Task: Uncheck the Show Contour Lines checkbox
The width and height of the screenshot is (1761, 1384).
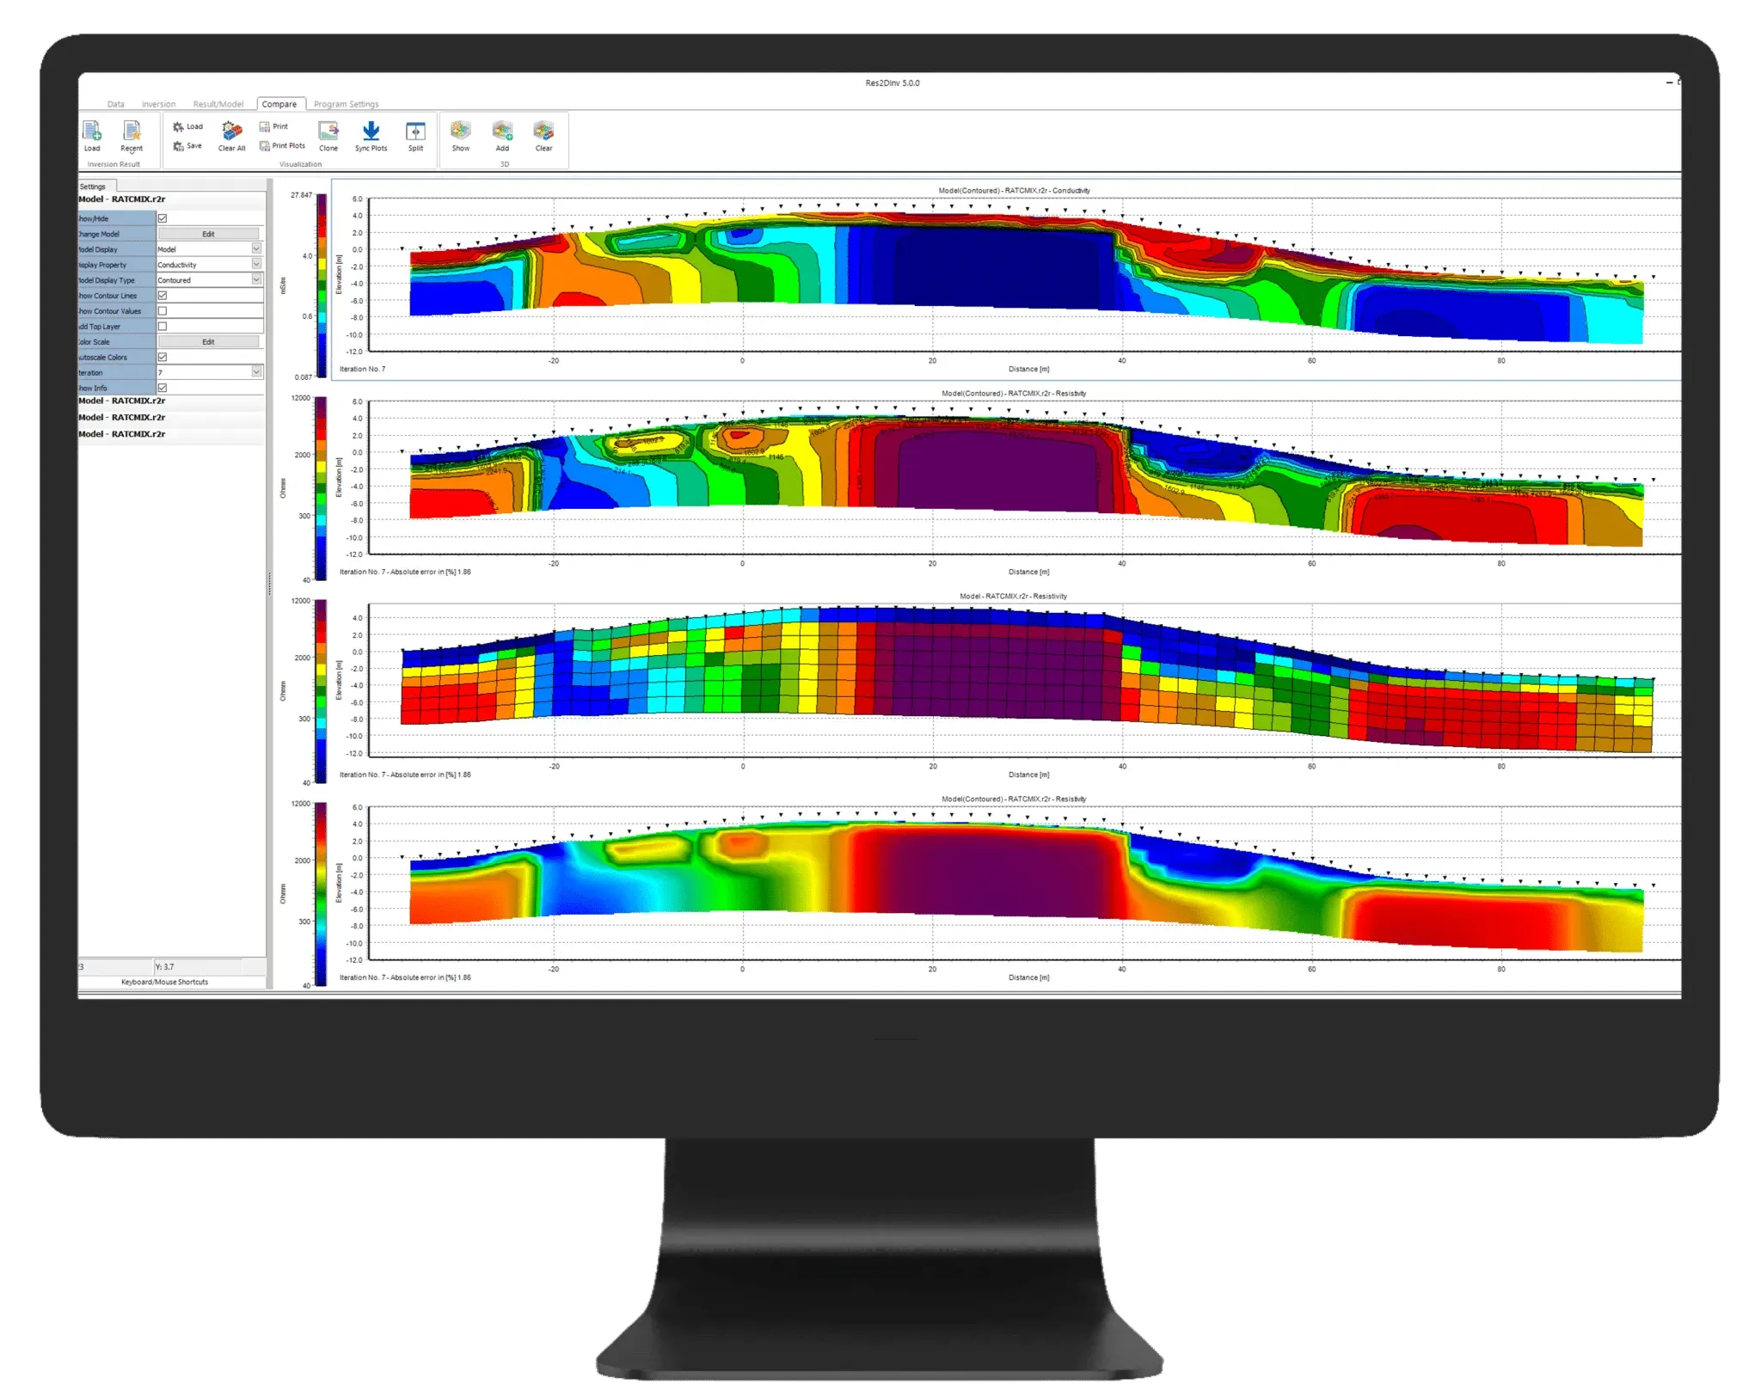Action: click(x=163, y=296)
